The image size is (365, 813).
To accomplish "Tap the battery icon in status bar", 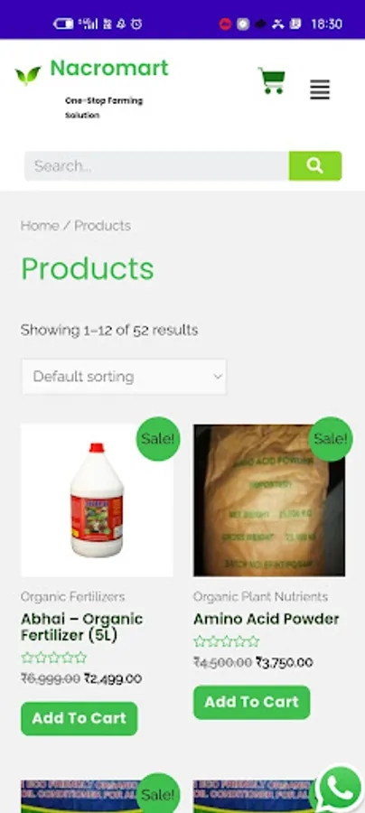I will coord(62,23).
